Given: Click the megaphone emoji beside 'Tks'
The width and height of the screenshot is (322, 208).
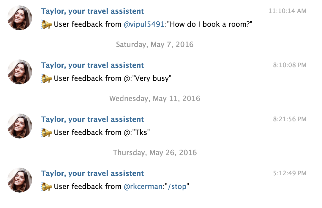Looking at the screenshot, I should pos(47,133).
